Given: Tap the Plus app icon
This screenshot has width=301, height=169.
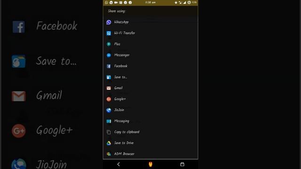Looking at the screenshot, I should tap(109, 44).
